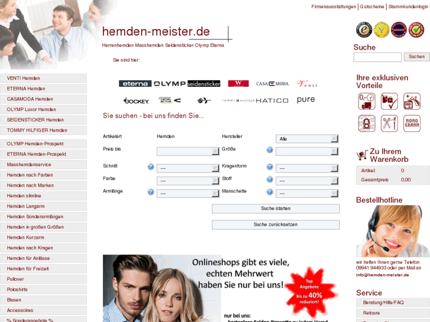Open the Stammkundenlogin link

408,6
